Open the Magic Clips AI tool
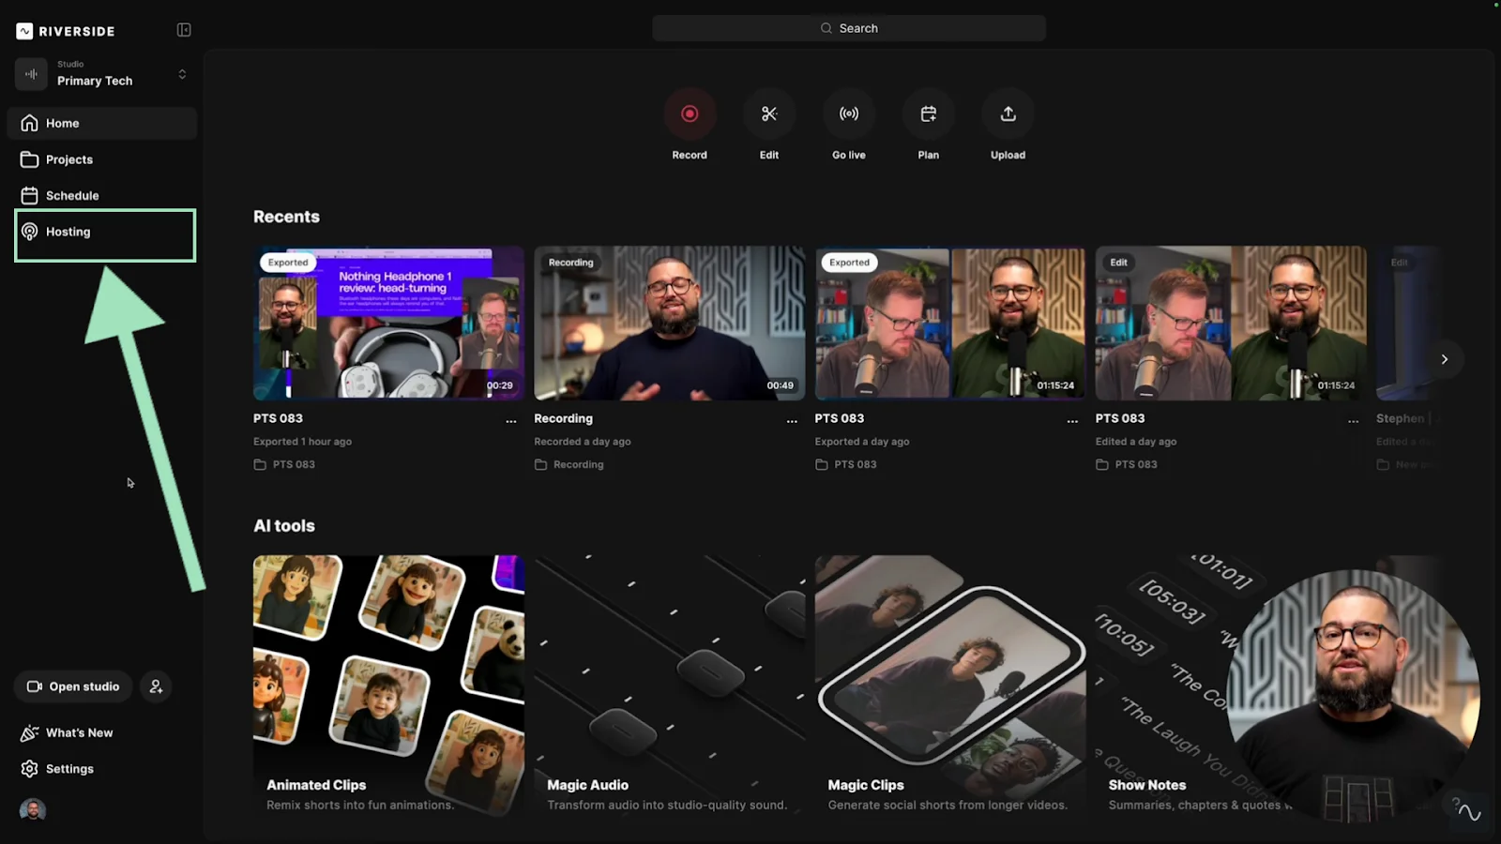 click(x=949, y=686)
